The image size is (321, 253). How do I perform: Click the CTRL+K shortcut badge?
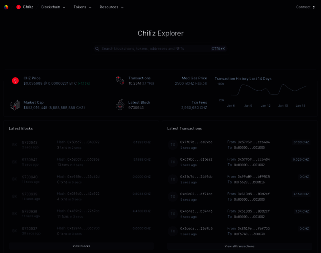[218, 49]
